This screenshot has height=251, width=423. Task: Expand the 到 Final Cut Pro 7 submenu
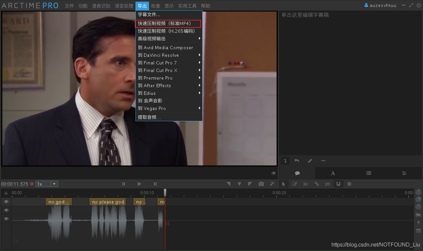tap(169, 63)
